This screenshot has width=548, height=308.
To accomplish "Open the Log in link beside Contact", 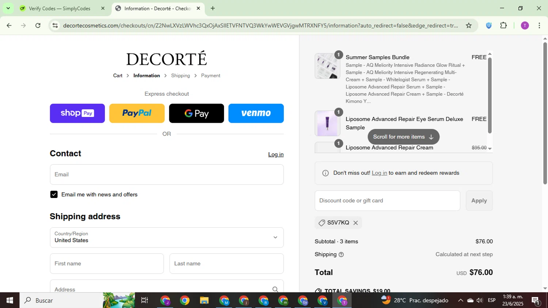I will [x=276, y=155].
